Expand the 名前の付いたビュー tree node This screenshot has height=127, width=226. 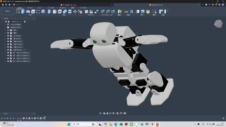(5, 27)
